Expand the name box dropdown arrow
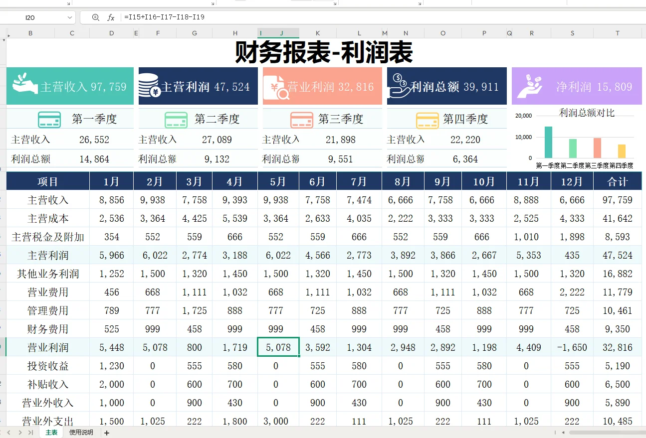This screenshot has width=646, height=438. [x=69, y=17]
